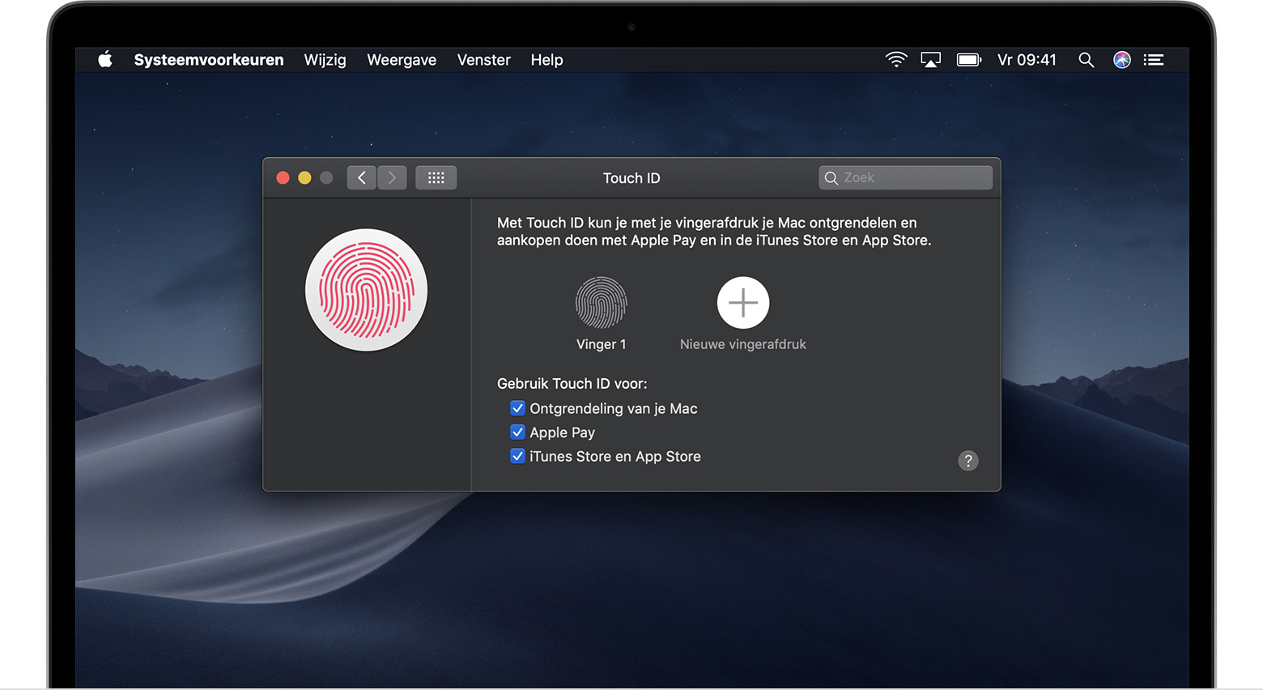
Task: Activate Siri from the menu bar icon
Action: tap(1121, 59)
